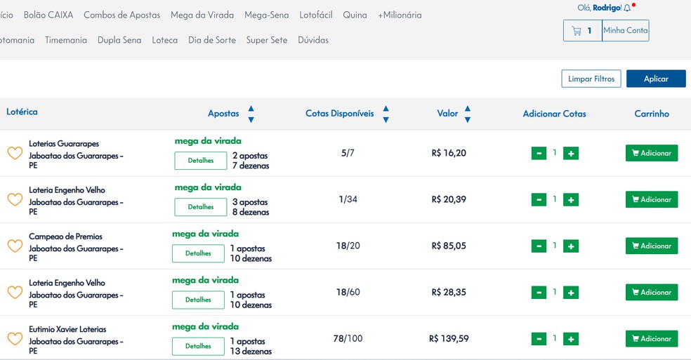This screenshot has height=360, width=691.
Task: Open the Mega da Virada menu item
Action: pyautogui.click(x=202, y=15)
